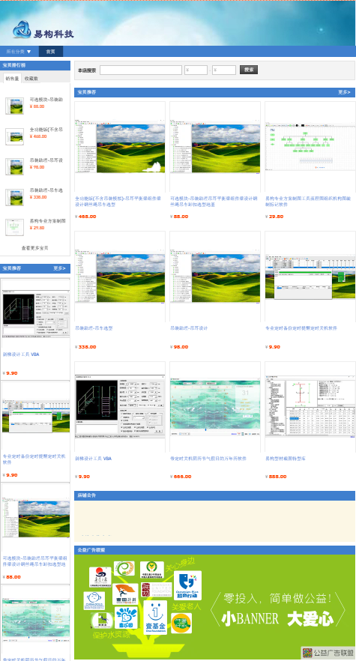Open the 壹基金 One Foundation logo
The height and width of the screenshot is (661, 356).
pyautogui.click(x=155, y=618)
